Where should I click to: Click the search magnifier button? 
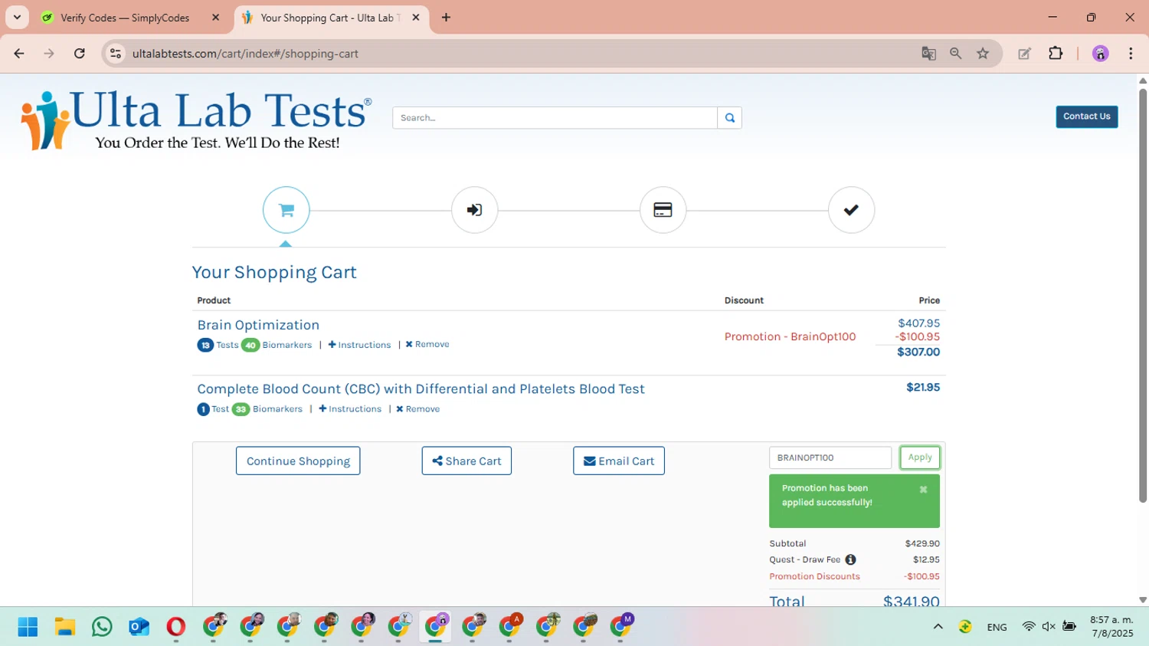(729, 117)
